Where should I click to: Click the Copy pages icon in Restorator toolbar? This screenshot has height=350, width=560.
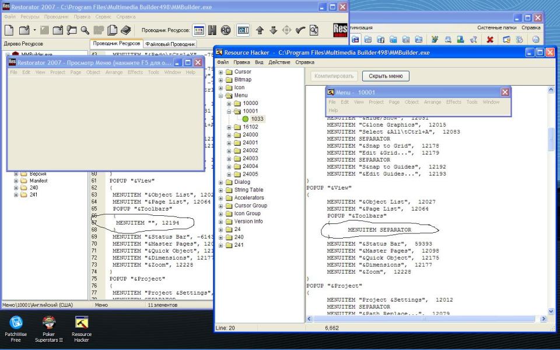point(113,30)
